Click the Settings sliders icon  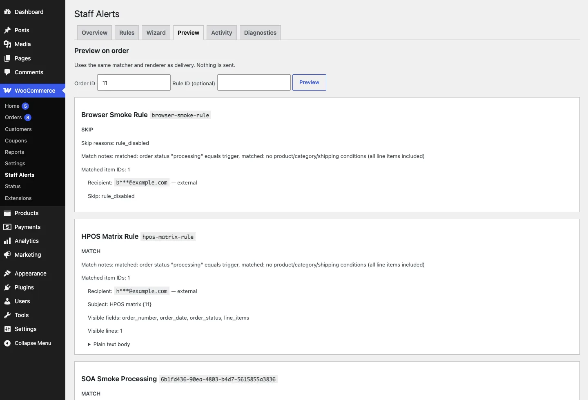tap(7, 329)
